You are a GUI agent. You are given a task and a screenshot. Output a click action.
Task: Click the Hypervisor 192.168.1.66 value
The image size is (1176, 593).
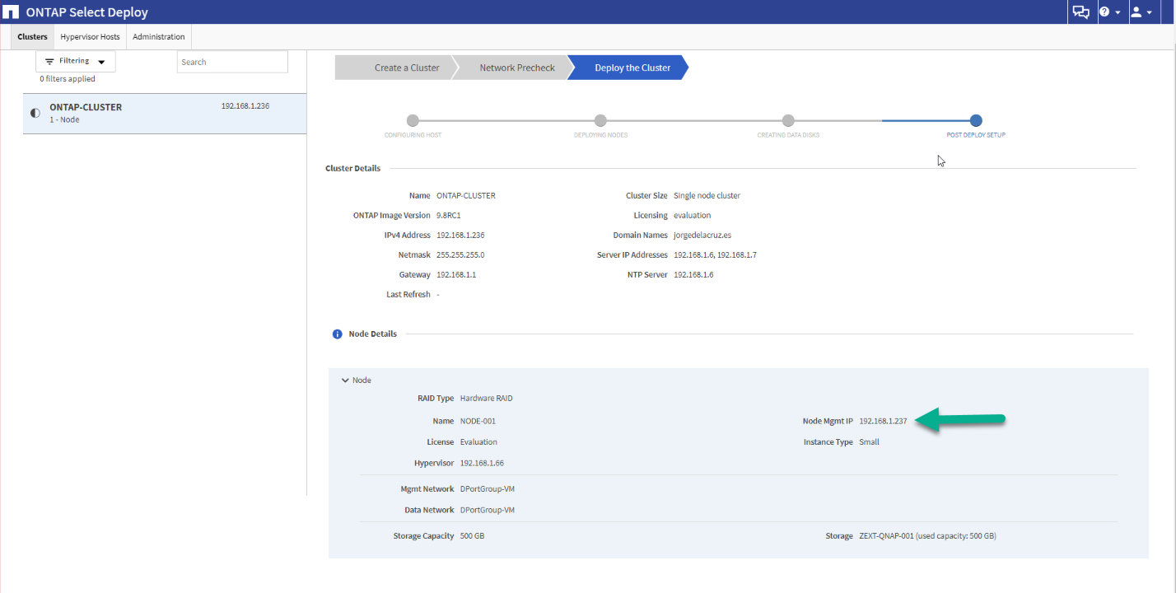click(x=482, y=464)
